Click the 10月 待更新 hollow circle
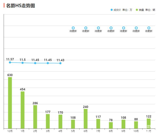Screen dimensions: 157x134 point(136,28)
